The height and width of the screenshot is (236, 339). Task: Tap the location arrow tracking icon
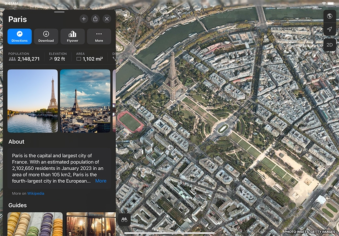tap(329, 30)
